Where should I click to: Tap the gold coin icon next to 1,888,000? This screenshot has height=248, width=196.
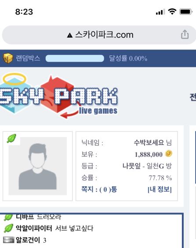[168, 154]
